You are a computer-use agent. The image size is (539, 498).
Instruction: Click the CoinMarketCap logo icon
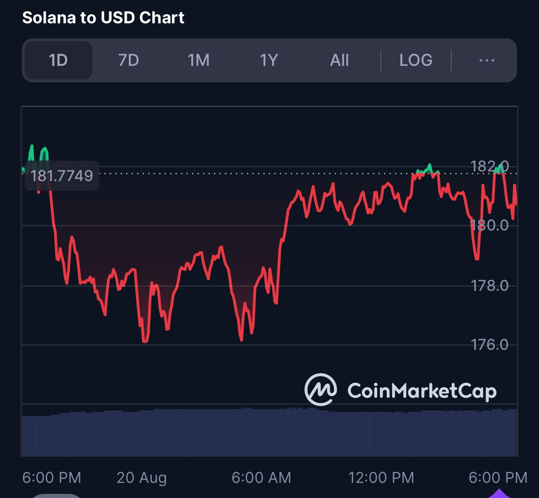click(x=320, y=390)
